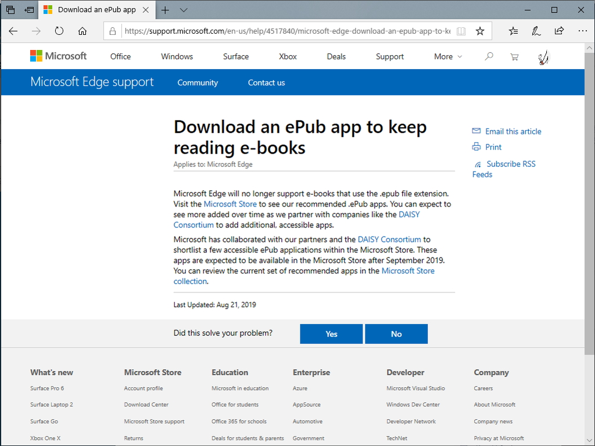Open the Surface menu item

(236, 56)
